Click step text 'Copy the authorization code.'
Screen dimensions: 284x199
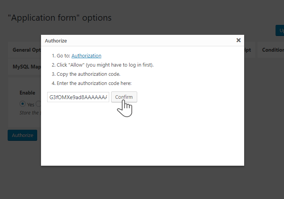[89, 74]
